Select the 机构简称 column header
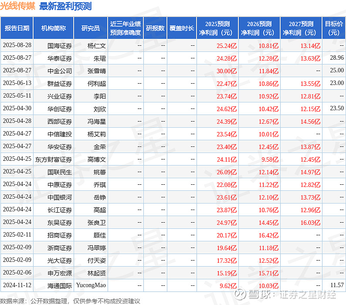 click(x=54, y=28)
